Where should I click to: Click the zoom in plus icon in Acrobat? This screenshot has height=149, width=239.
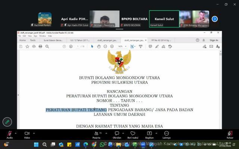pos(112,47)
